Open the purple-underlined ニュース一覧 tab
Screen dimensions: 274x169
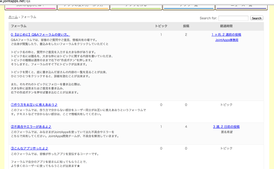pos(241,6)
